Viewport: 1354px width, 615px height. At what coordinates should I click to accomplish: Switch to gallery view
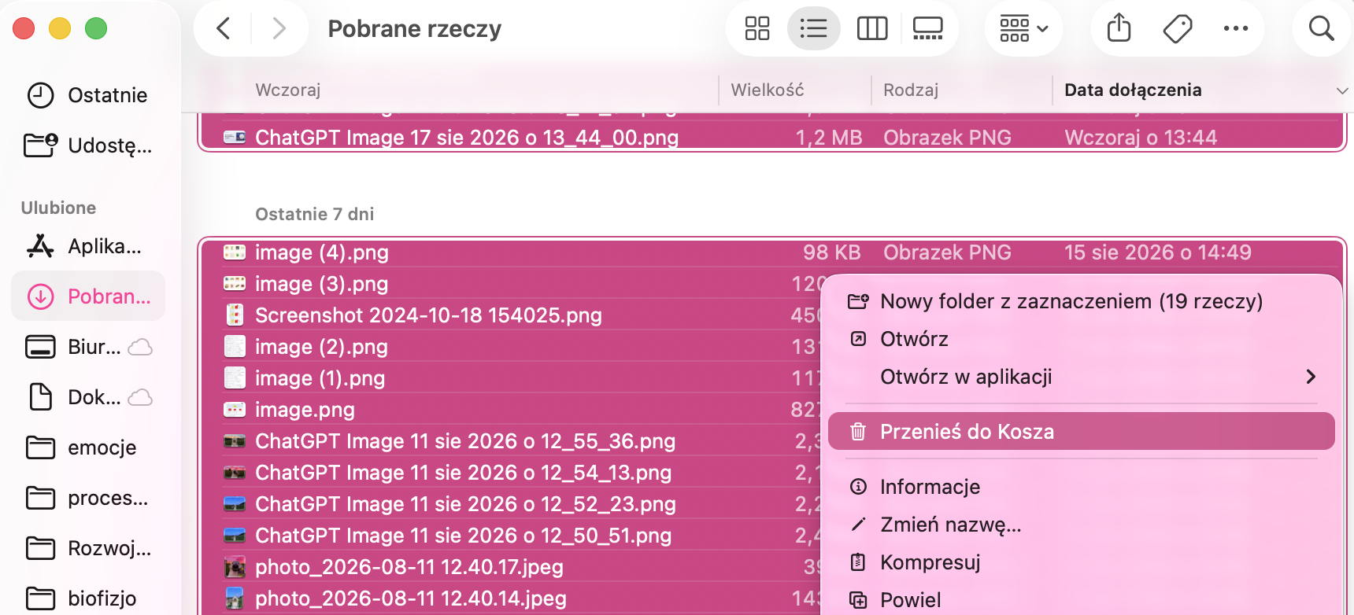927,29
